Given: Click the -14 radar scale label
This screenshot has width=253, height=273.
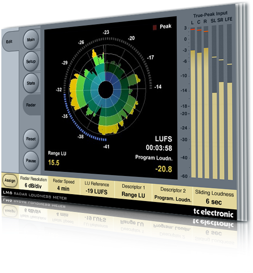Looking at the screenshot, I should point(158,87).
